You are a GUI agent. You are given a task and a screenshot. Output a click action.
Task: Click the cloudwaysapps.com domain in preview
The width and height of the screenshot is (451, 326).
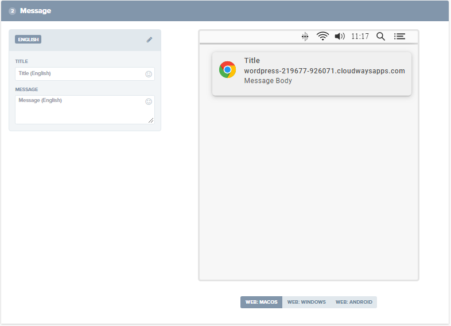[x=324, y=71]
